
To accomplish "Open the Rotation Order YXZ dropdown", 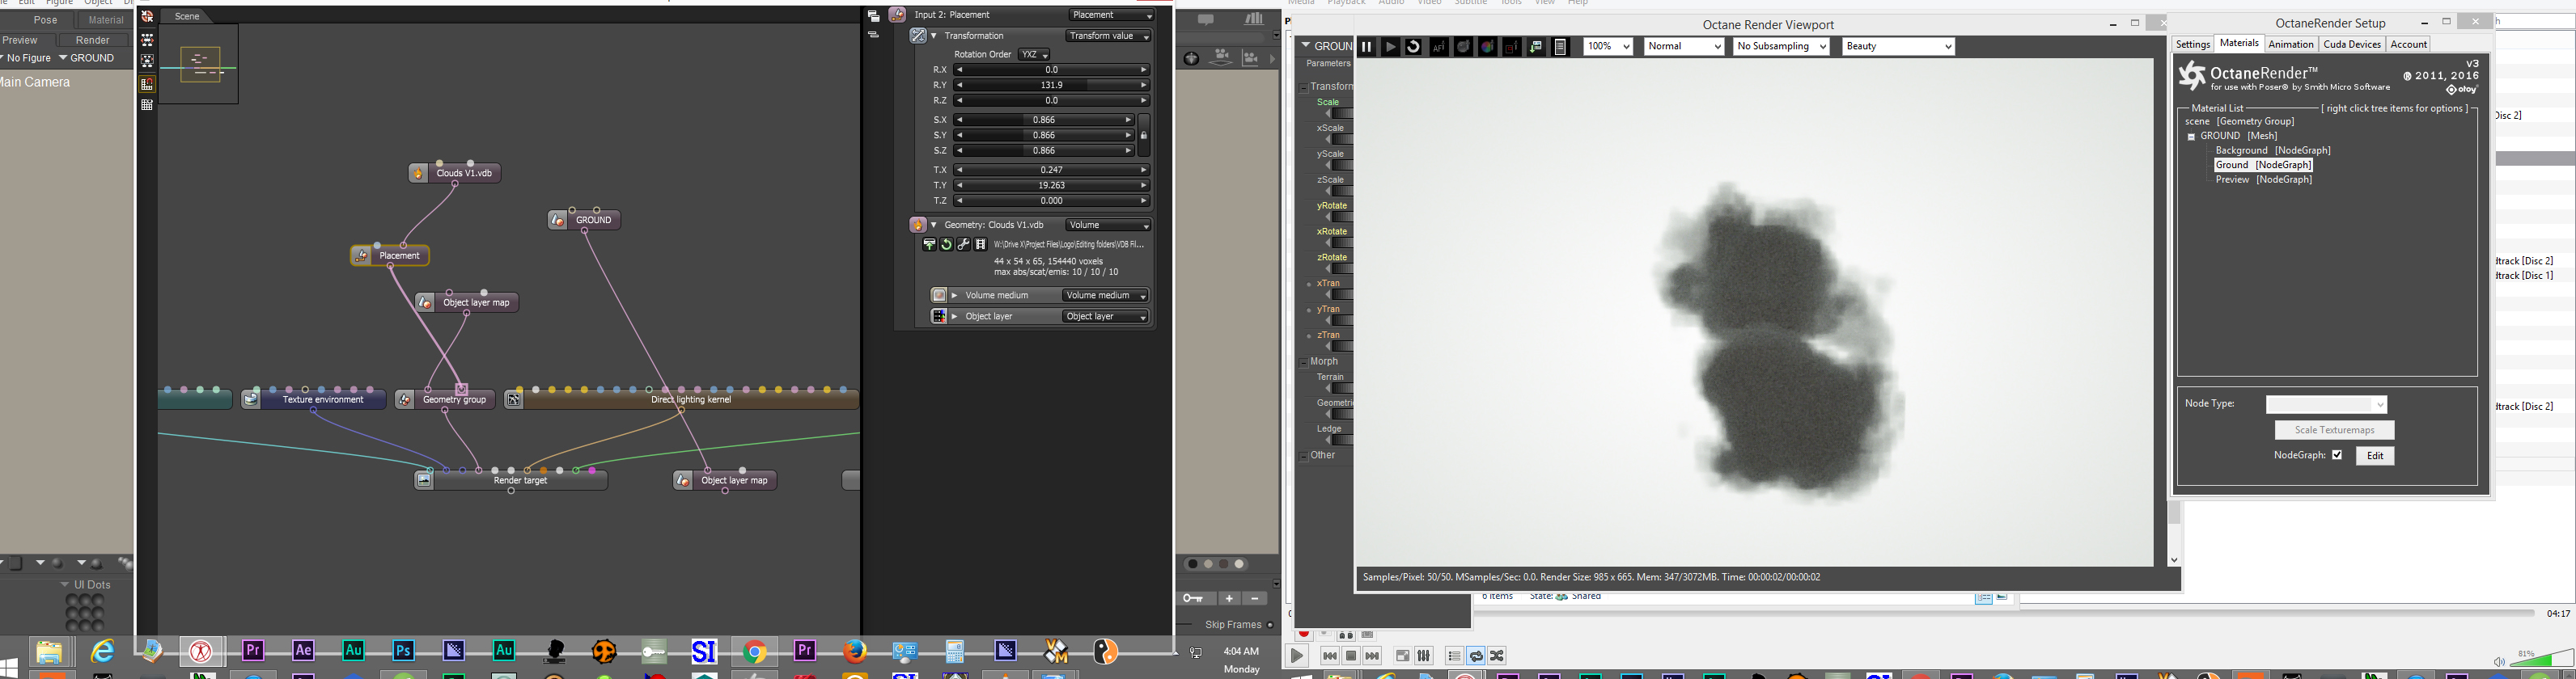I will point(1034,55).
